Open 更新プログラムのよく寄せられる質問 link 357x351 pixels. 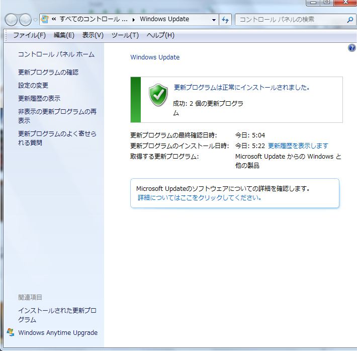tap(57, 138)
